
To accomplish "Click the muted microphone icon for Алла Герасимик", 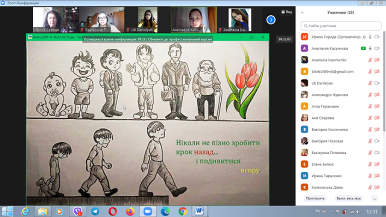I will [x=370, y=106].
